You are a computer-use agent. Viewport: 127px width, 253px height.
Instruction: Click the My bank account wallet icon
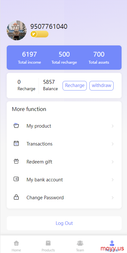point(16,179)
